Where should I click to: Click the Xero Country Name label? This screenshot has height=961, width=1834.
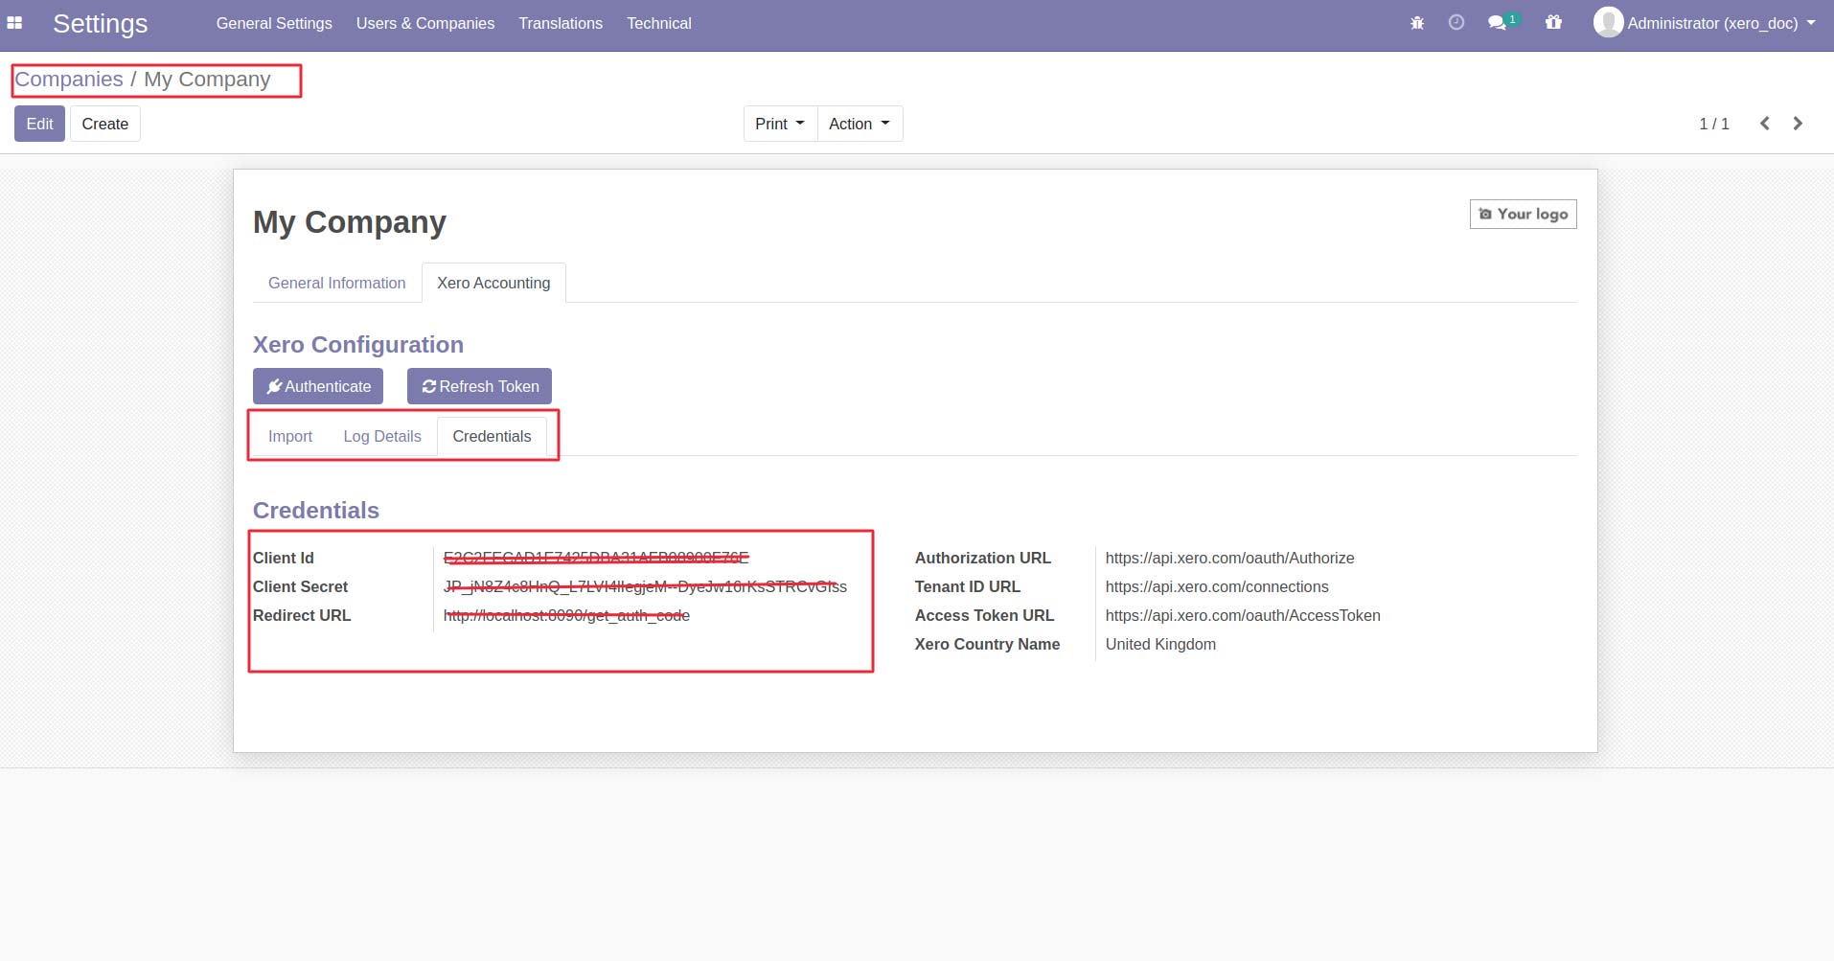[987, 645]
